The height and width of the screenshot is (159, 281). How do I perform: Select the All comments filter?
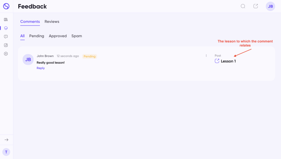[x=23, y=36]
